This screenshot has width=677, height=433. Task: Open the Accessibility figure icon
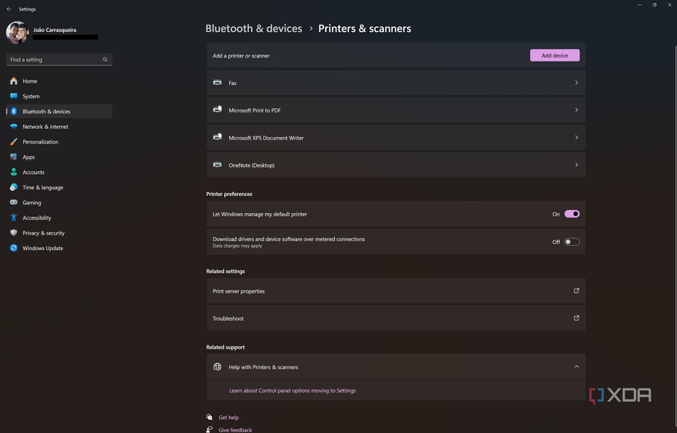[14, 217]
